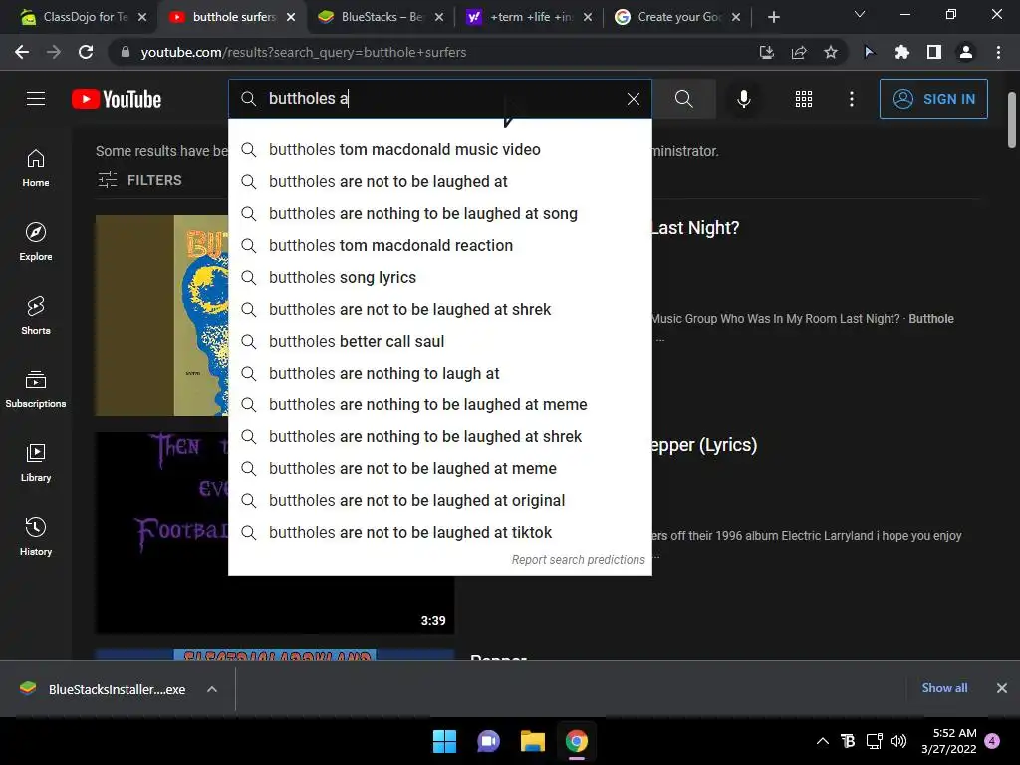The width and height of the screenshot is (1020, 765).
Task: Open the YouTube hamburger guide menu
Action: pyautogui.click(x=36, y=99)
